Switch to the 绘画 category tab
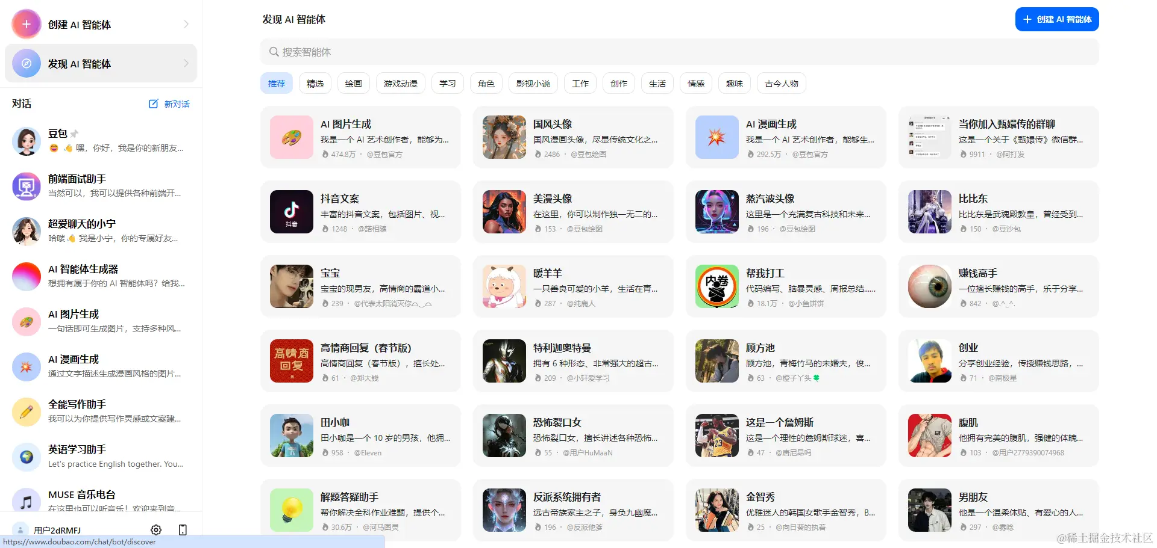The width and height of the screenshot is (1157, 548). pos(354,84)
